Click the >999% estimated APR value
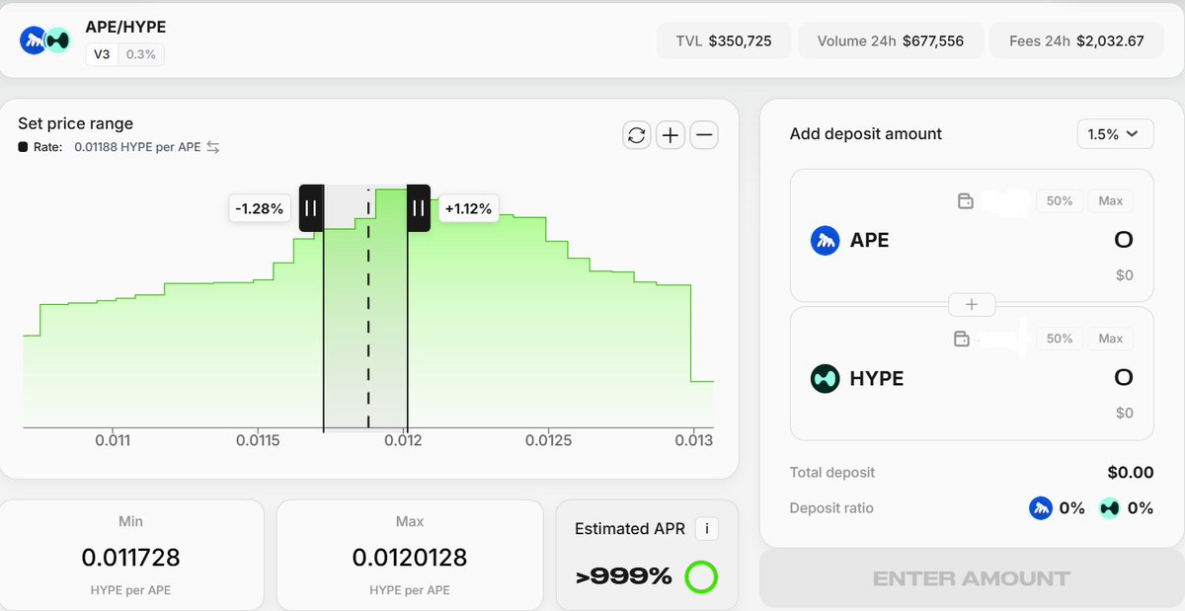 click(624, 577)
